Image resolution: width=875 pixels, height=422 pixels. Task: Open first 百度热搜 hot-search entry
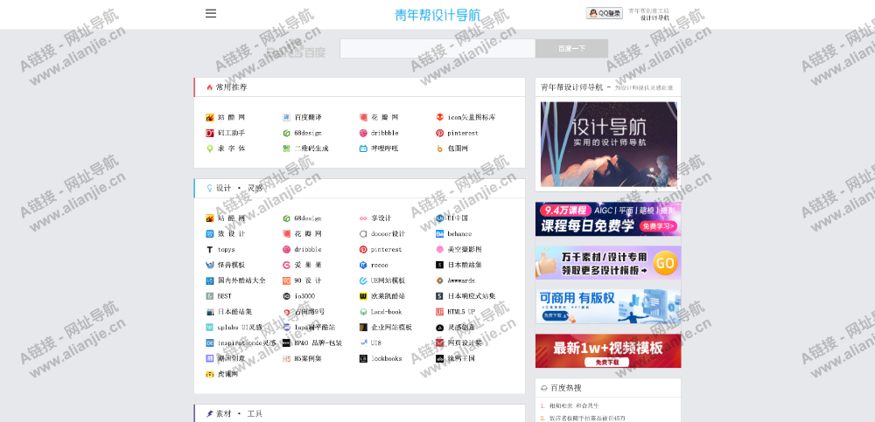pyautogui.click(x=574, y=405)
